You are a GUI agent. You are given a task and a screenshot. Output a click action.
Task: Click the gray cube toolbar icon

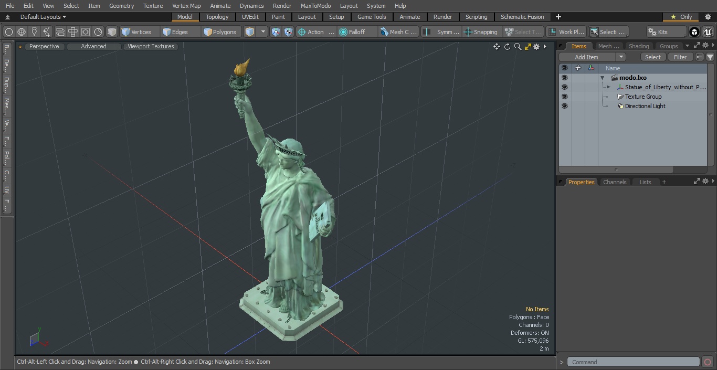pos(112,32)
